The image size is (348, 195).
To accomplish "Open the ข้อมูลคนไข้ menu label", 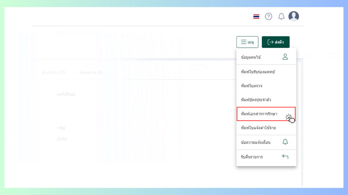I will pyautogui.click(x=251, y=57).
